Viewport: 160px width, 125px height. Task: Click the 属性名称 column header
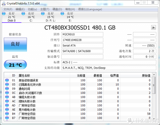click(44, 75)
